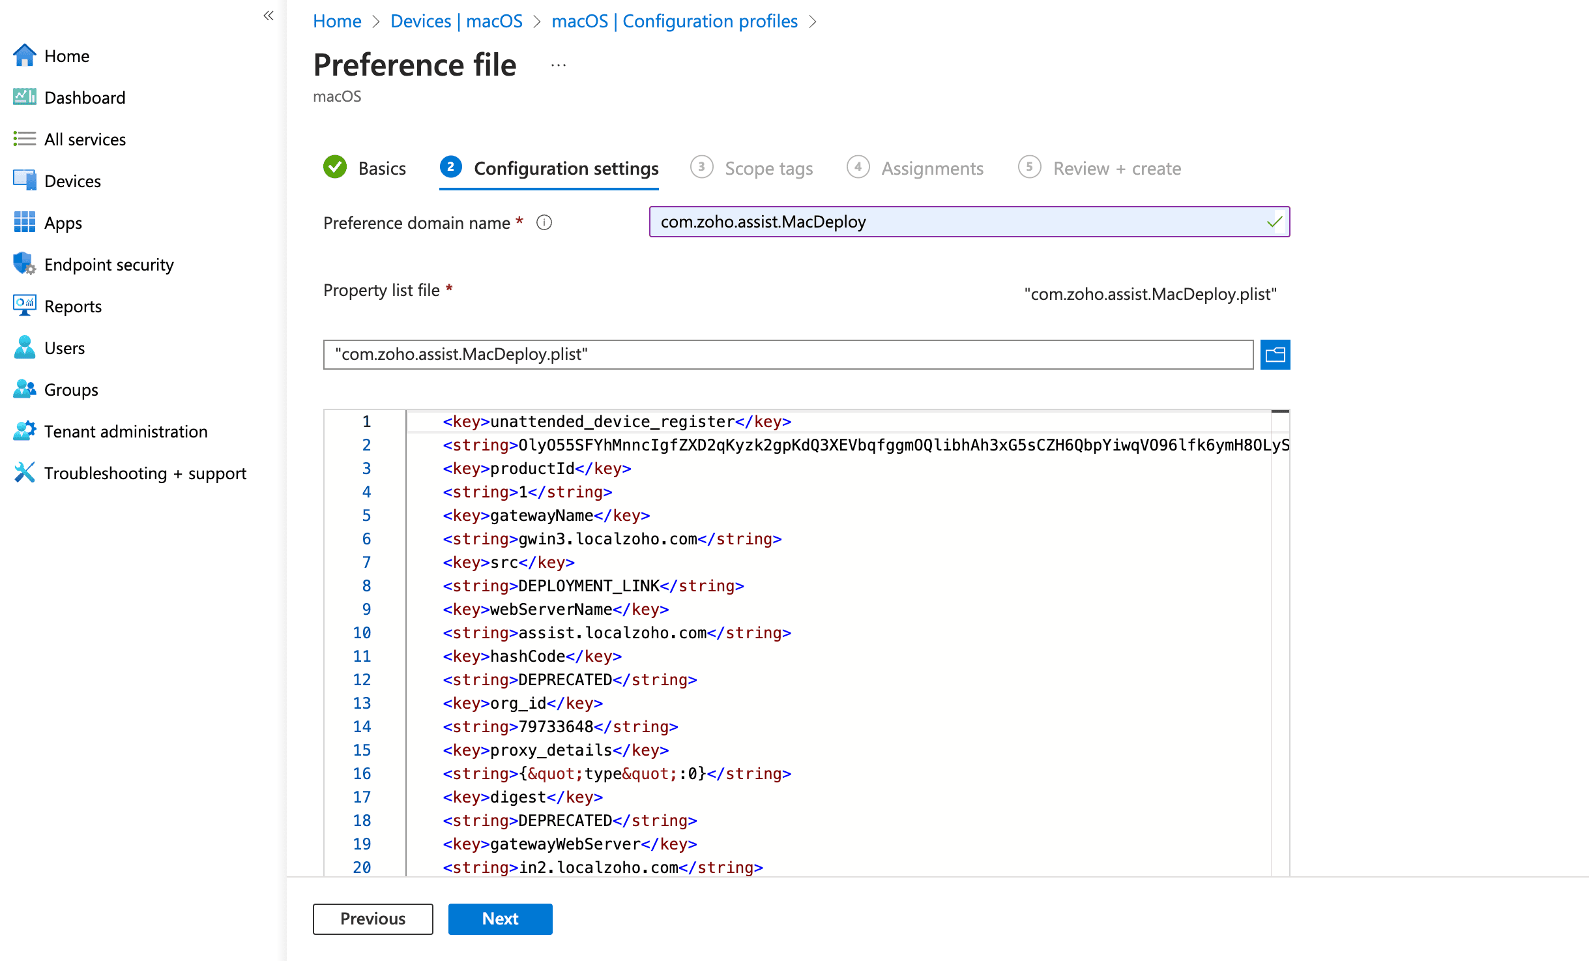1589x961 pixels.
Task: Open the Apps section
Action: point(63,222)
